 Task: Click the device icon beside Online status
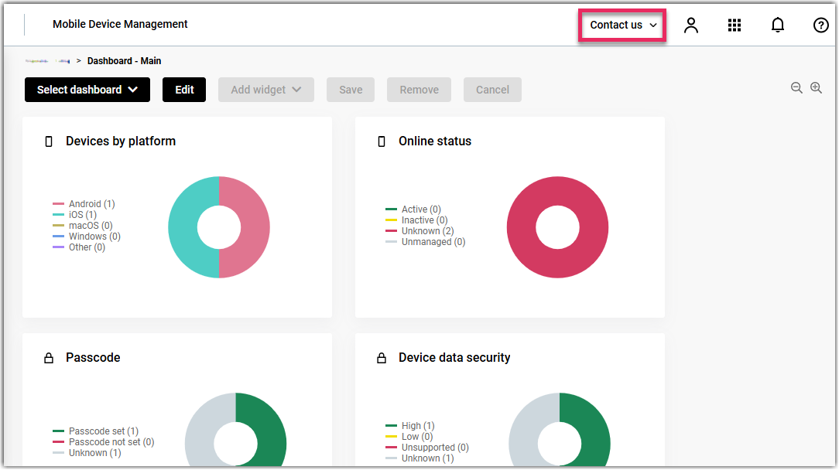(x=382, y=141)
